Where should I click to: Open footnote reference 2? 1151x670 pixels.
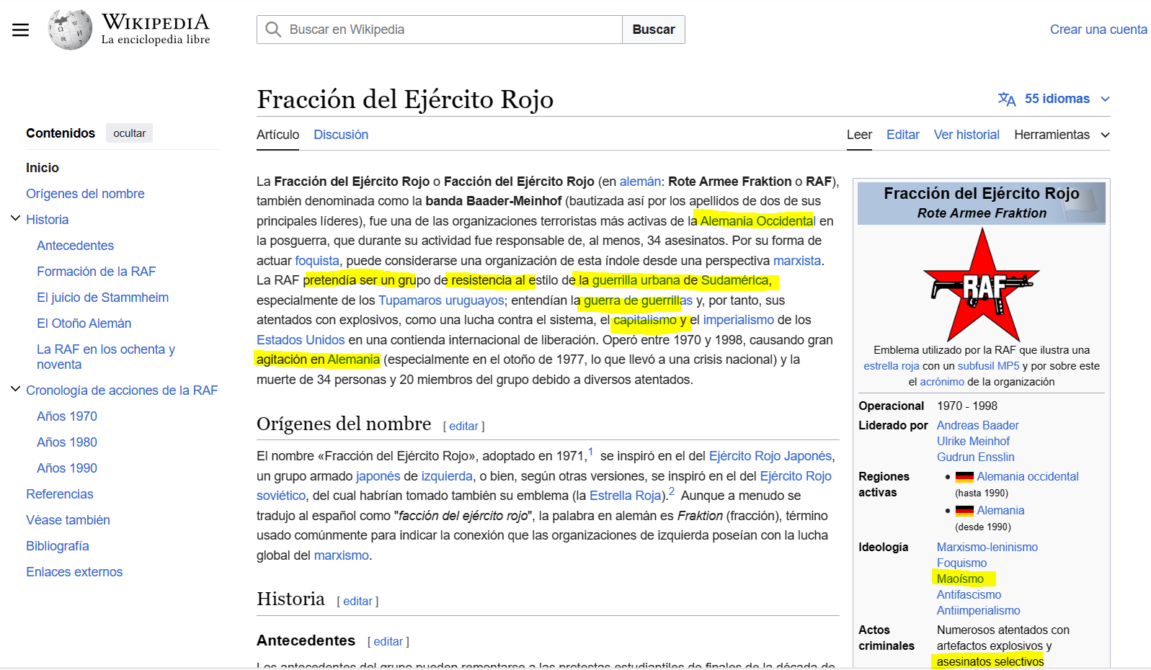(x=671, y=491)
